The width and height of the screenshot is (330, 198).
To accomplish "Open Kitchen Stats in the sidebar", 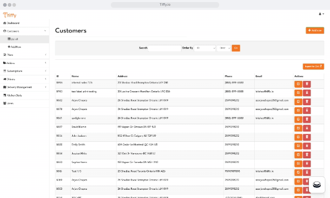I will click(x=24, y=95).
